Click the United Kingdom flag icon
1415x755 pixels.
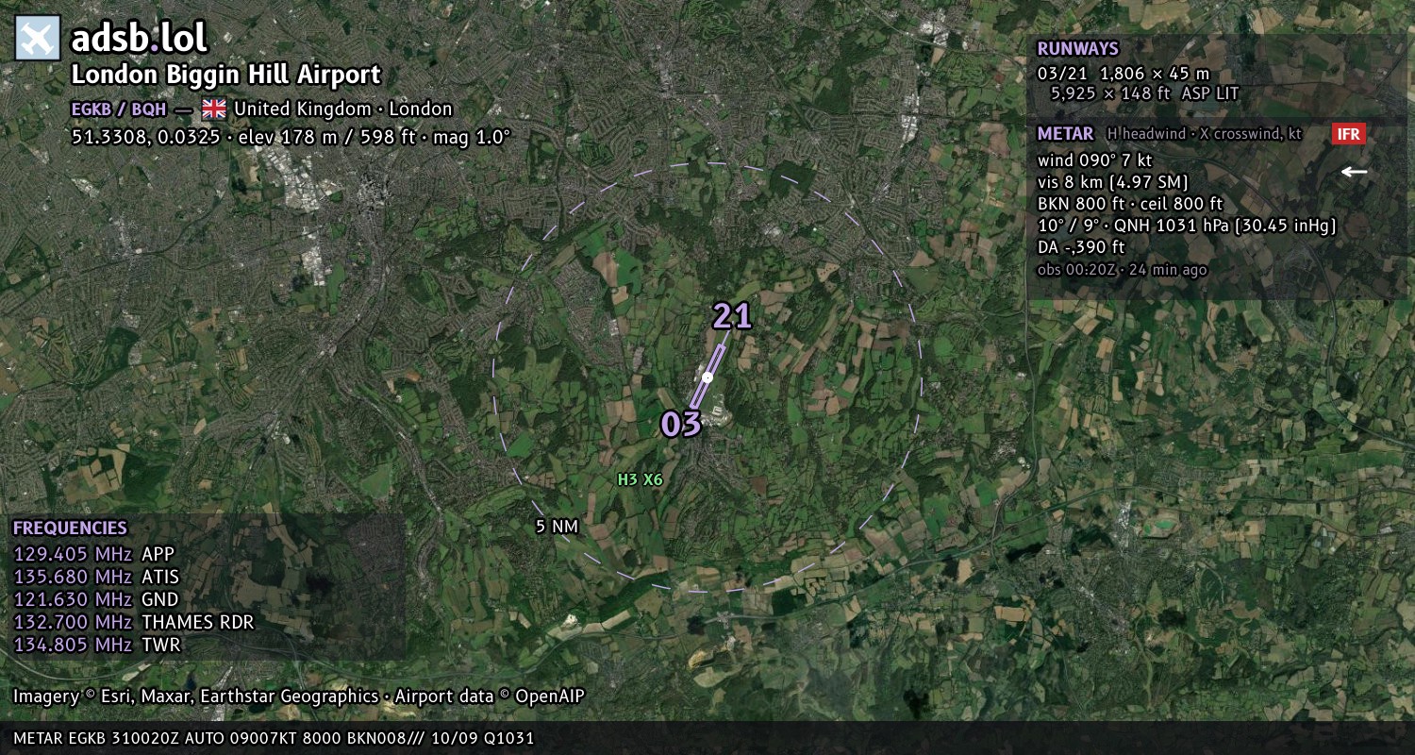pos(214,109)
